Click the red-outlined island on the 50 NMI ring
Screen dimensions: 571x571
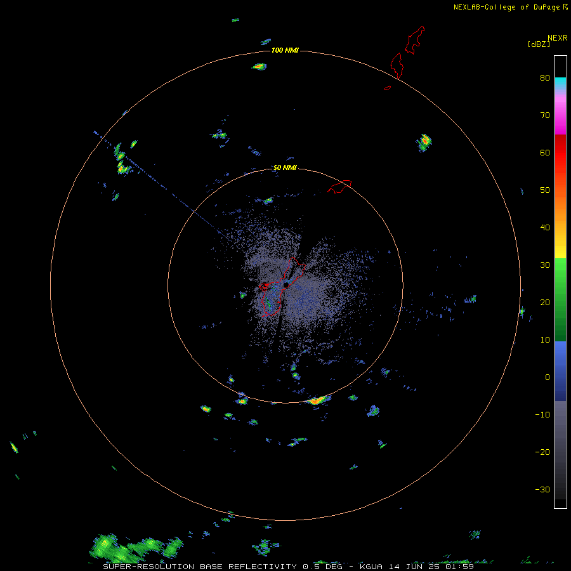point(339,186)
